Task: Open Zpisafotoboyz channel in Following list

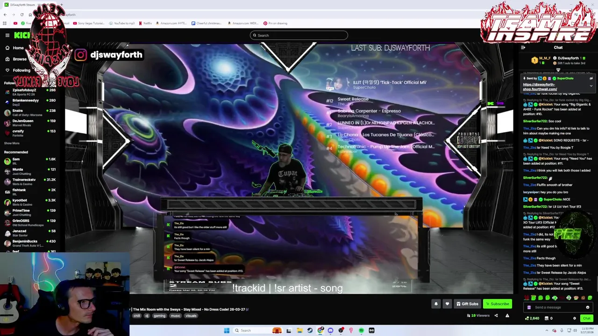Action: pyautogui.click(x=30, y=92)
